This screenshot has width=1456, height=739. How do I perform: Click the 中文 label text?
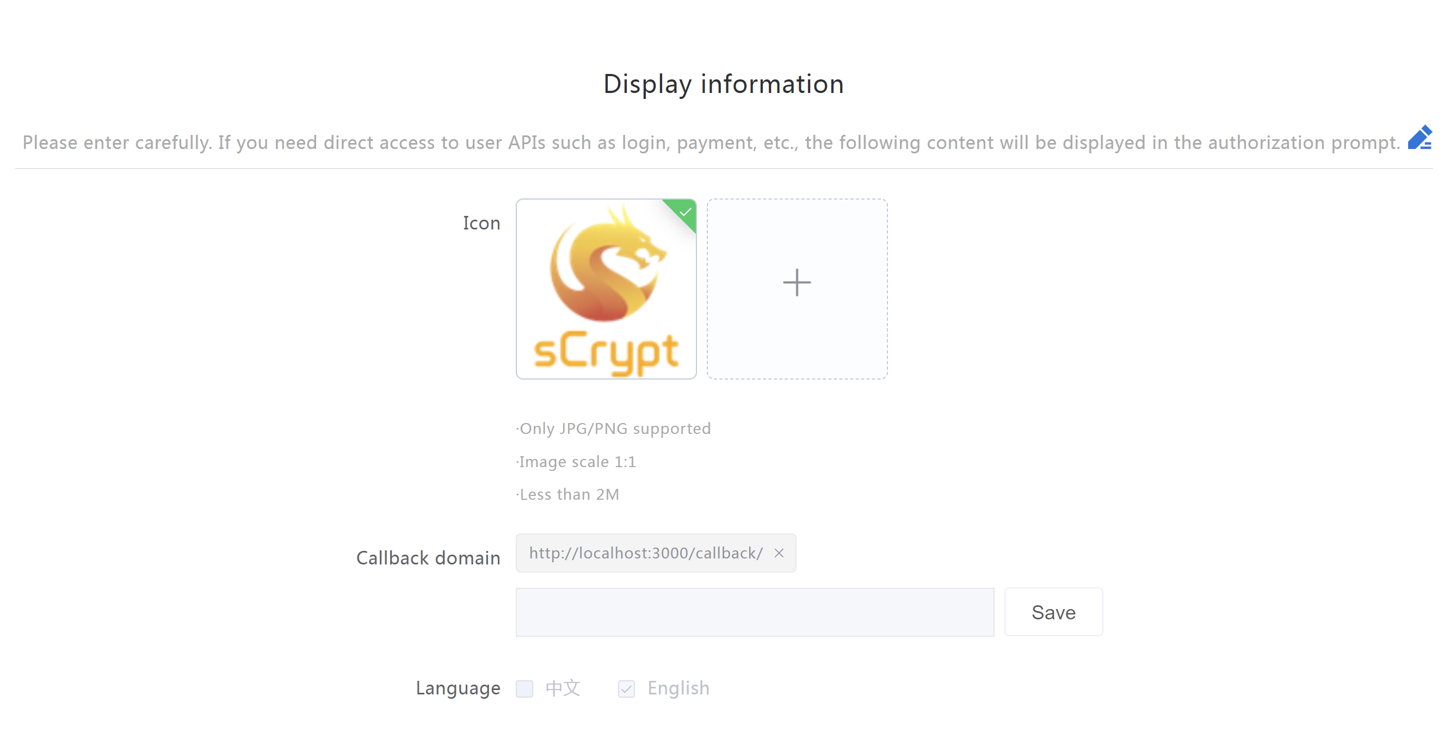point(563,687)
